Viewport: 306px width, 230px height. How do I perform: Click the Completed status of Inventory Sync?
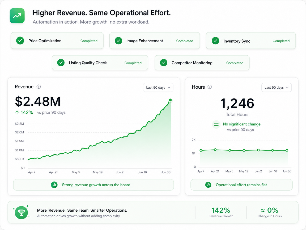click(281, 41)
